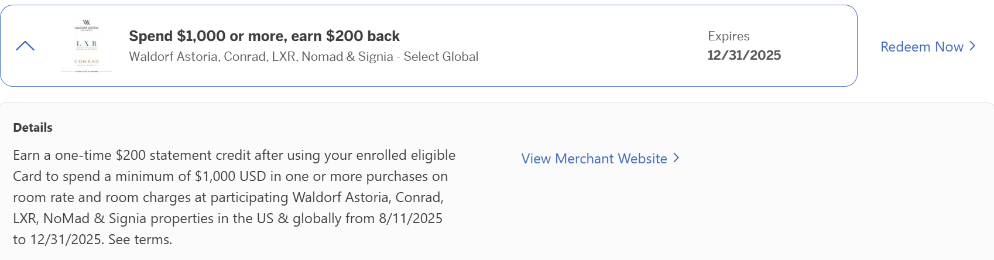Select the offer title Spend $1,000 or more
This screenshot has height=260, width=994.
(x=264, y=36)
